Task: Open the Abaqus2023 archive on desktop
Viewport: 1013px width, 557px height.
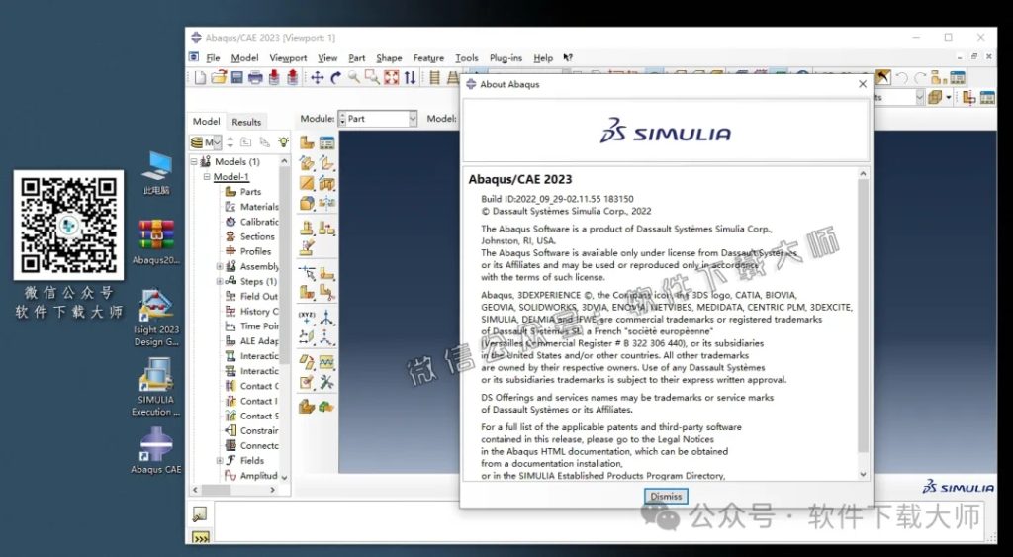Action: pyautogui.click(x=155, y=242)
